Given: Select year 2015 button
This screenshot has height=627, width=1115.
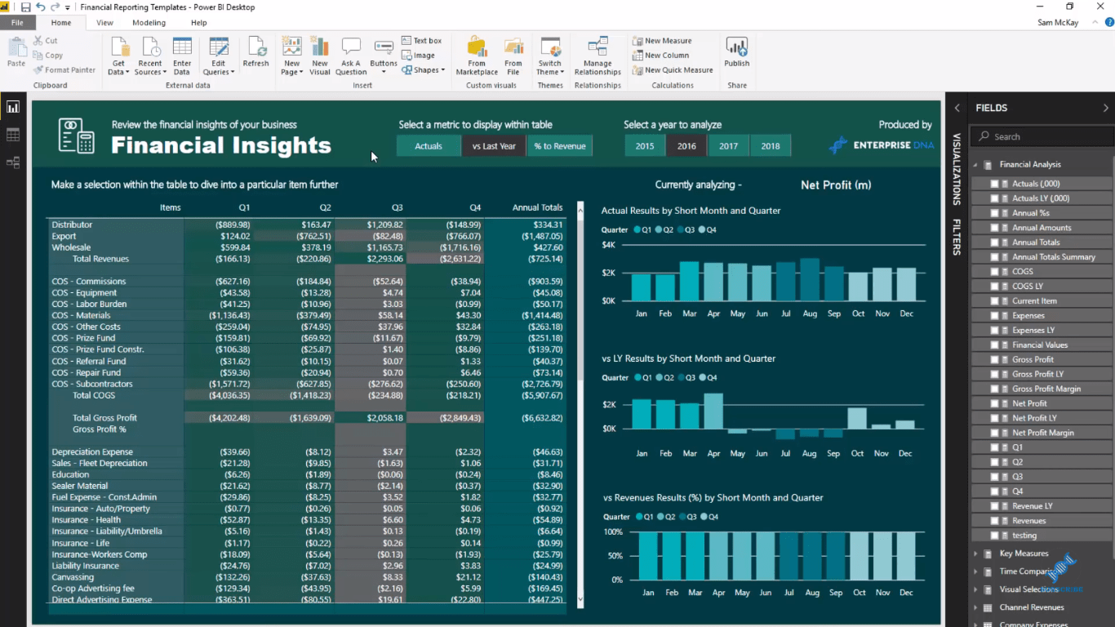Looking at the screenshot, I should [x=645, y=146].
